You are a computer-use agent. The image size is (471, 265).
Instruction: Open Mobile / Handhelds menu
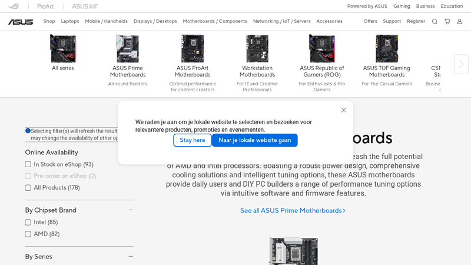point(107,21)
